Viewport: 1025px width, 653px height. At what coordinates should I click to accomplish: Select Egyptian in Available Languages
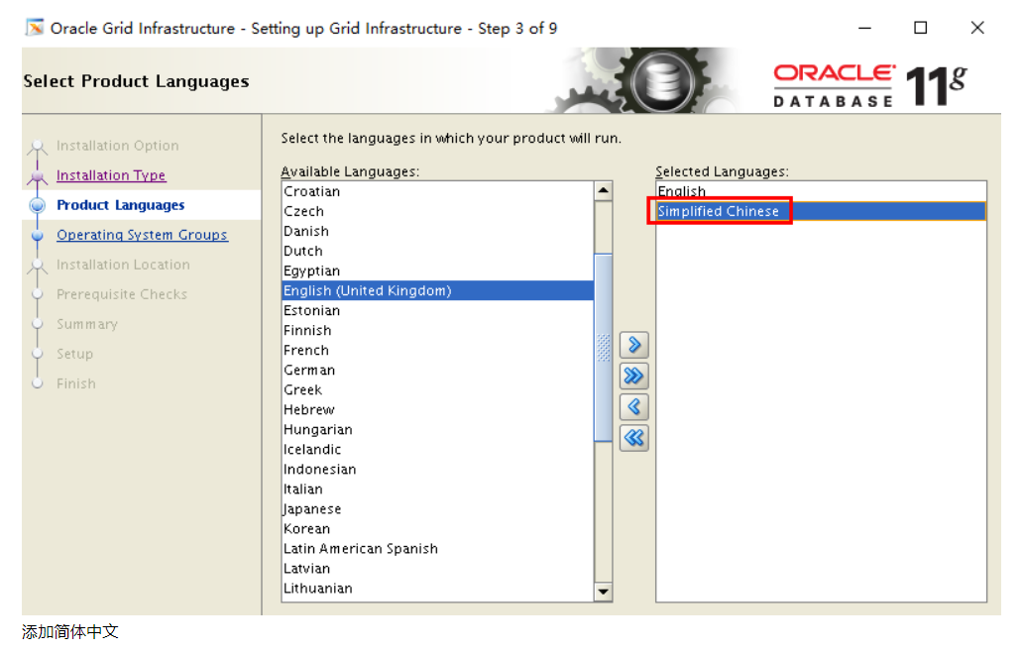point(437,271)
